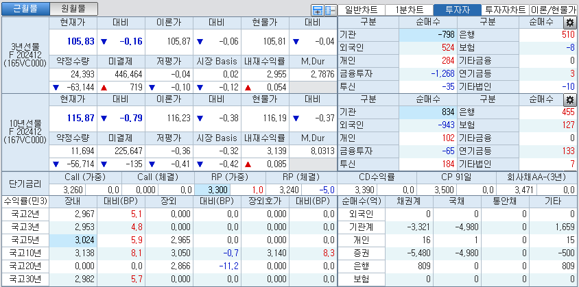Click open interest value 446,464

(x=121, y=75)
